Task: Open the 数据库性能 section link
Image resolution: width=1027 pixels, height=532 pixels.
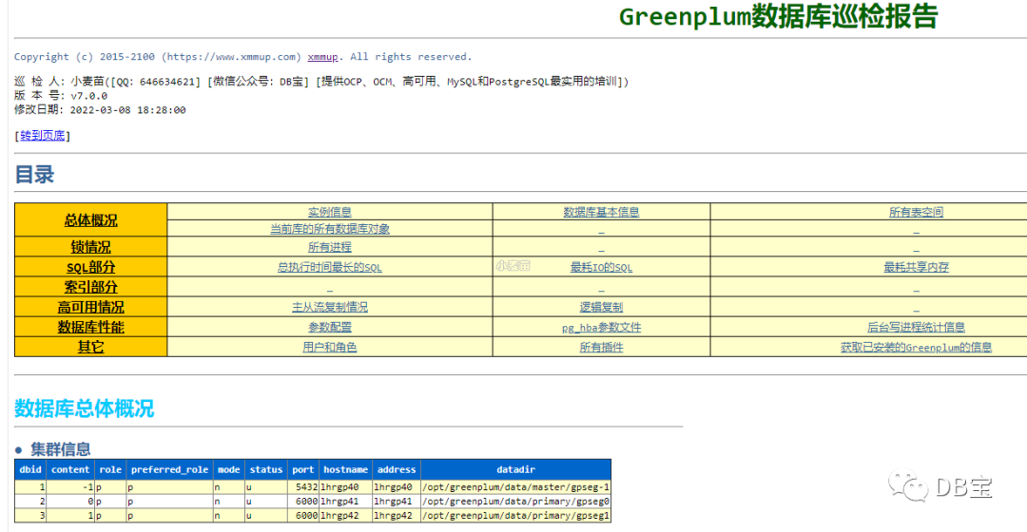Action: click(x=90, y=327)
